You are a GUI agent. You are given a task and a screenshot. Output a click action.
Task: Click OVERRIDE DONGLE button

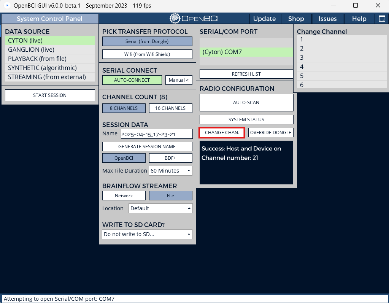click(x=271, y=133)
